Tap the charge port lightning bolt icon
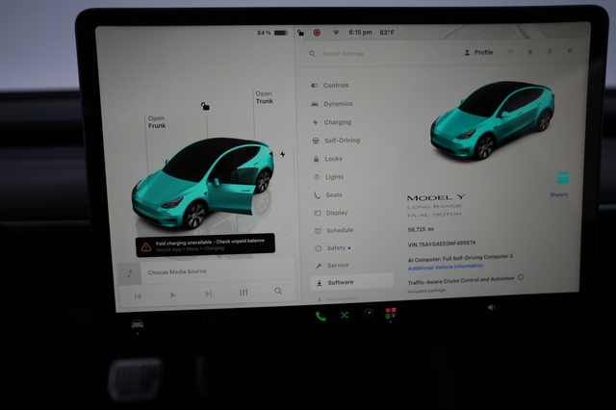 (282, 154)
